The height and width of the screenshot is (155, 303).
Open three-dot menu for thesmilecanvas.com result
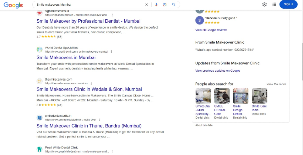[x=91, y=84]
